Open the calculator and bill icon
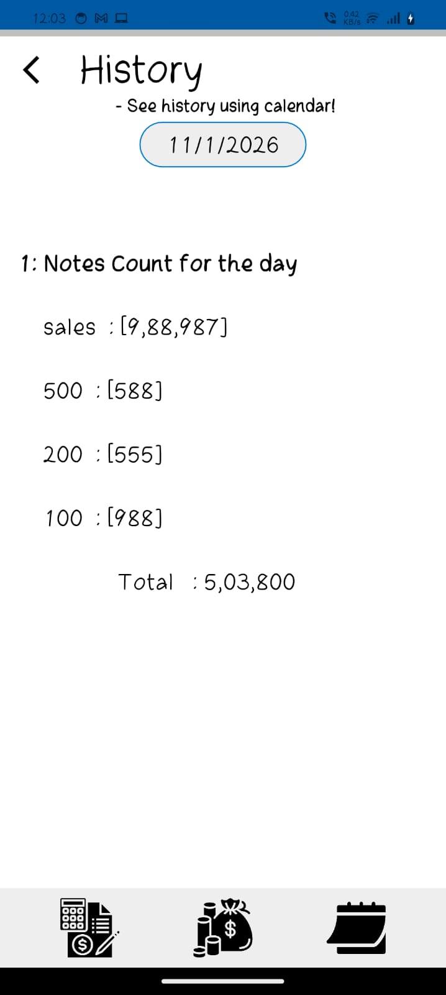Viewport: 446px width, 995px height. tap(89, 927)
